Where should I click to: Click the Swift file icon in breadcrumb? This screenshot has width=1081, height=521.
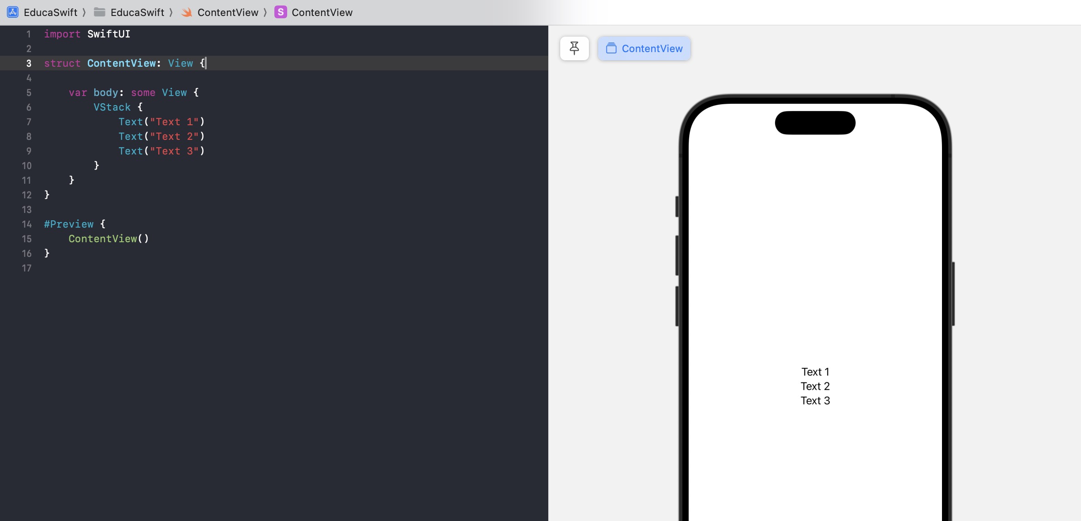pos(187,12)
